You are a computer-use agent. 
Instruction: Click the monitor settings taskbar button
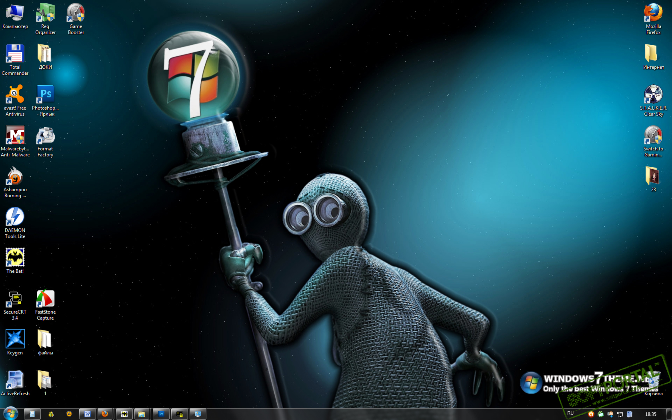(x=198, y=414)
